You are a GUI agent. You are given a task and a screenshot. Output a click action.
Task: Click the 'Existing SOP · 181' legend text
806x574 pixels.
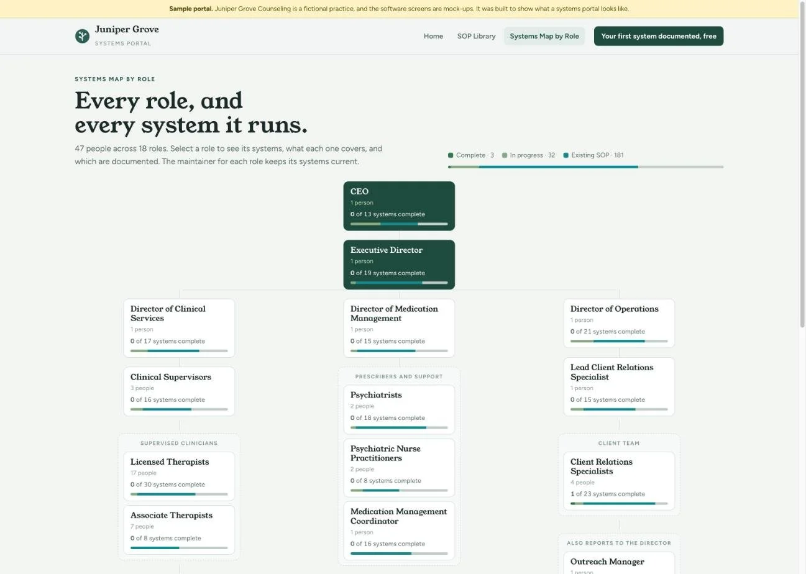point(597,155)
